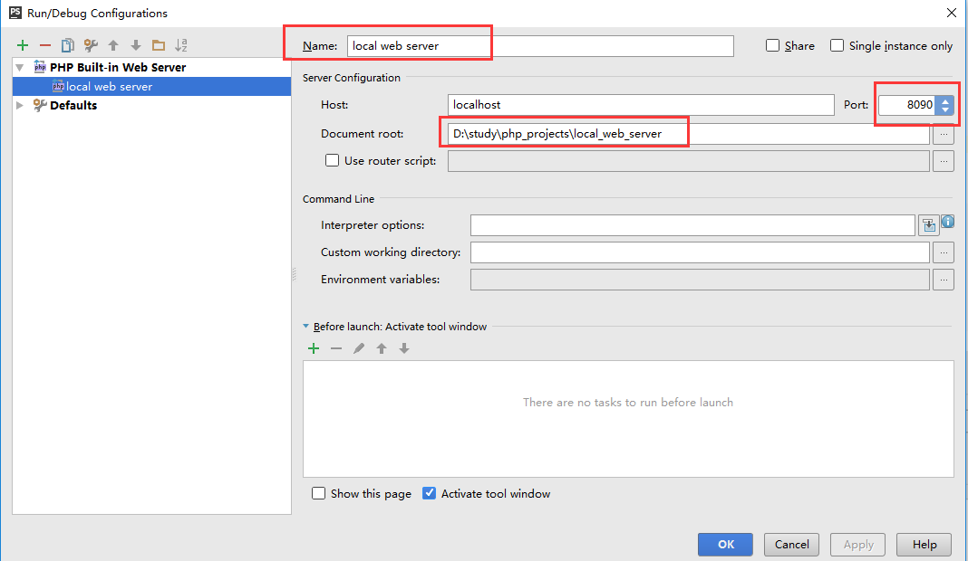Copy the selected configuration
This screenshot has height=561, width=968.
[x=68, y=45]
